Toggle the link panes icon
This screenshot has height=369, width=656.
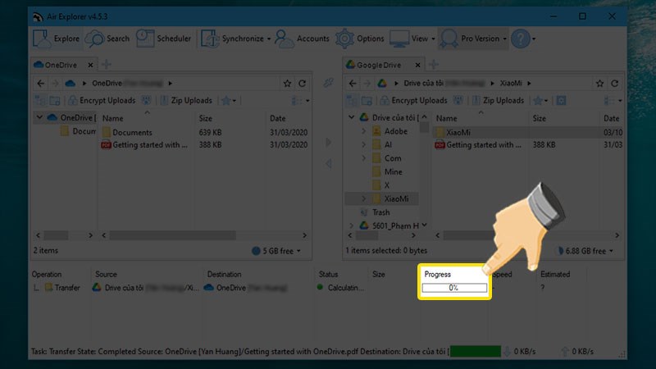pyautogui.click(x=329, y=83)
